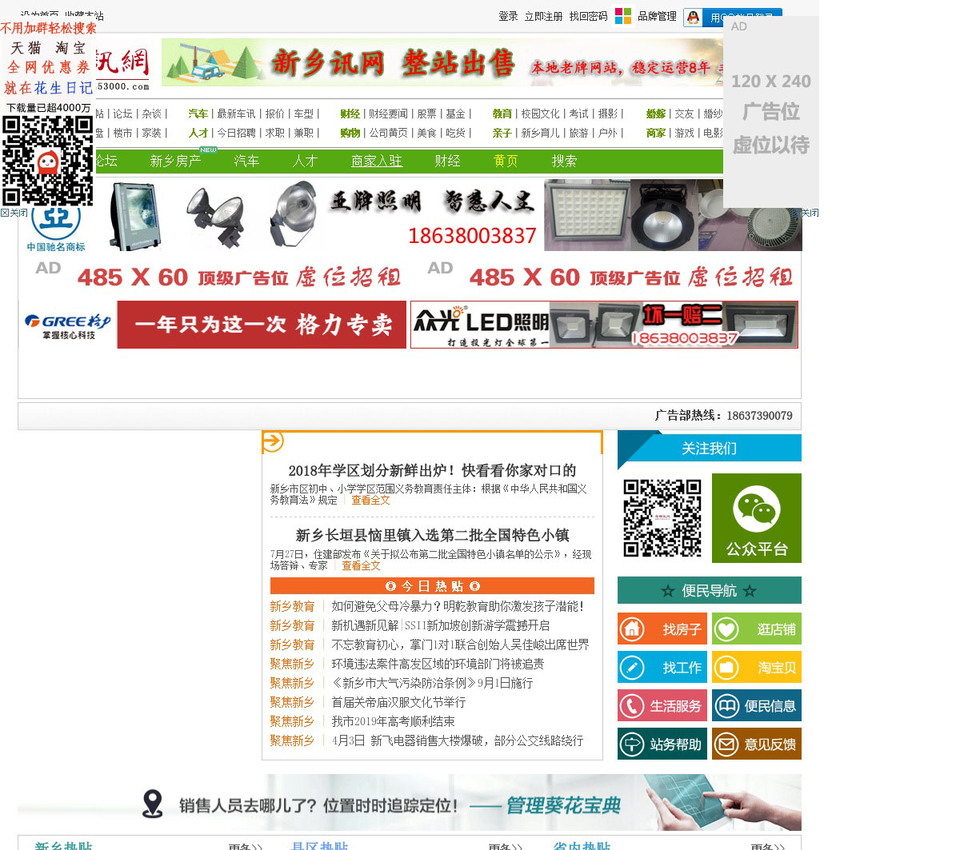Viewport: 960px width, 850px height.
Task: Click the QQ penguin login icon
Action: point(694,18)
